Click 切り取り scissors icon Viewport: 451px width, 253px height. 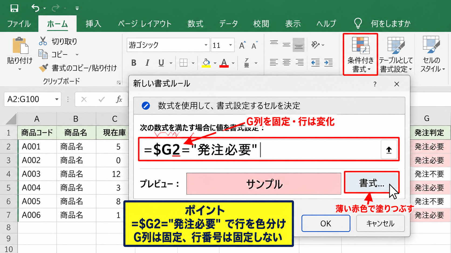point(43,41)
